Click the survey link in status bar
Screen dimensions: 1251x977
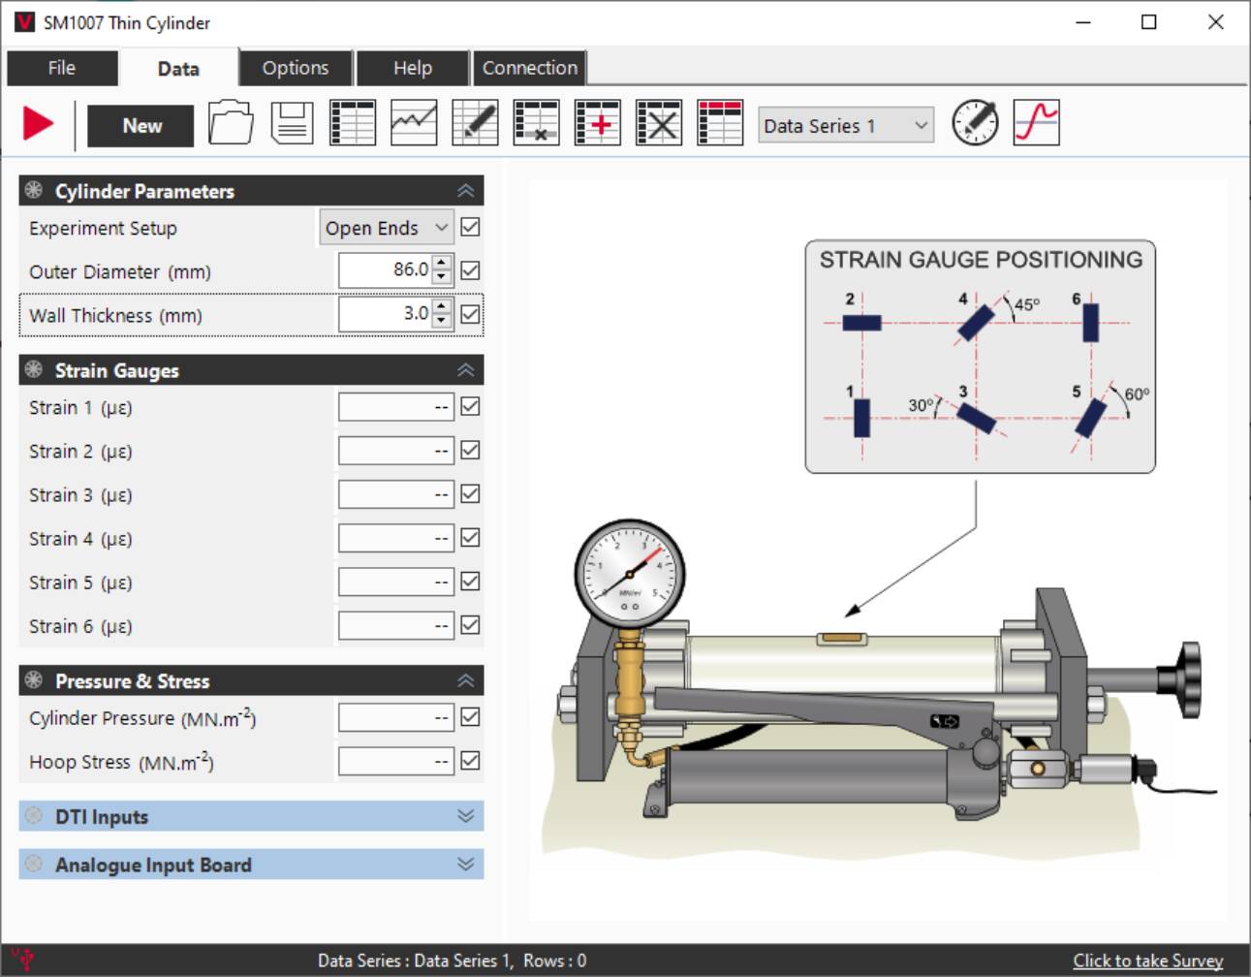click(x=1148, y=960)
